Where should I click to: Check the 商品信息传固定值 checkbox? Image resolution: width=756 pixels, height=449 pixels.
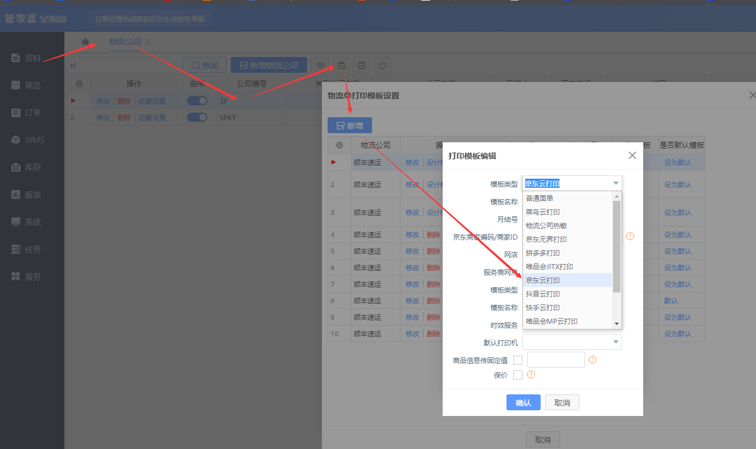(518, 360)
